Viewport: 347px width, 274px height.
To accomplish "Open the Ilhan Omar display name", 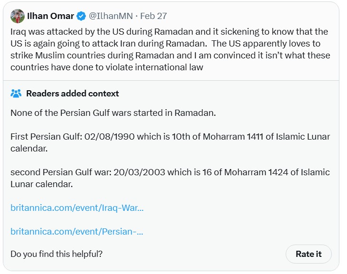I will (50, 16).
